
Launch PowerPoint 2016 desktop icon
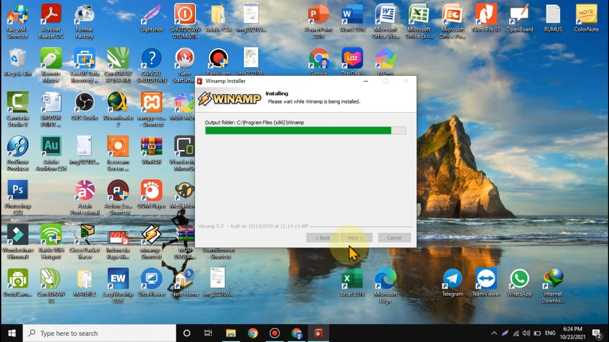click(x=319, y=22)
